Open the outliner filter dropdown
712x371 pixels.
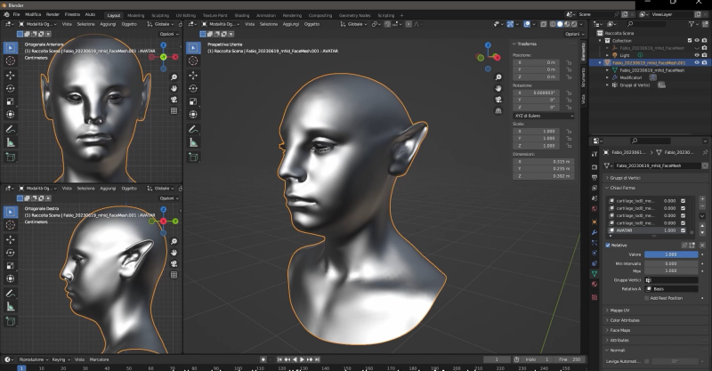click(x=693, y=24)
